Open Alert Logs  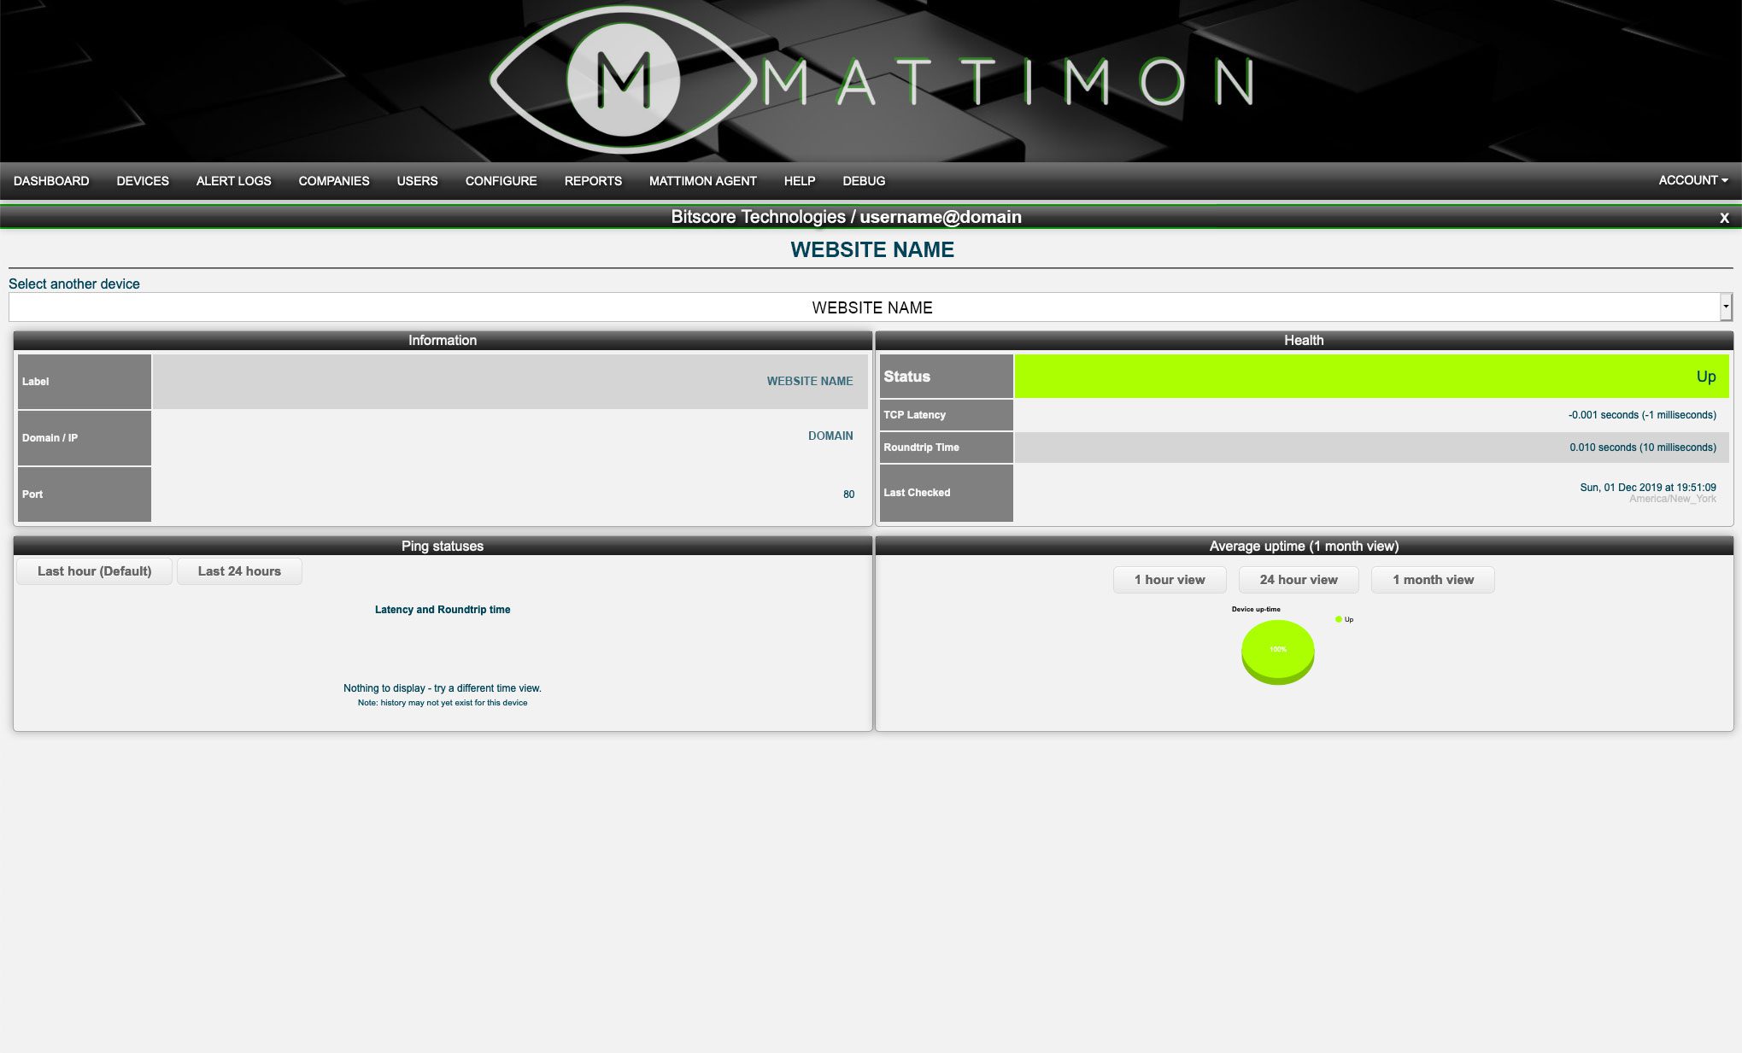pyautogui.click(x=233, y=181)
